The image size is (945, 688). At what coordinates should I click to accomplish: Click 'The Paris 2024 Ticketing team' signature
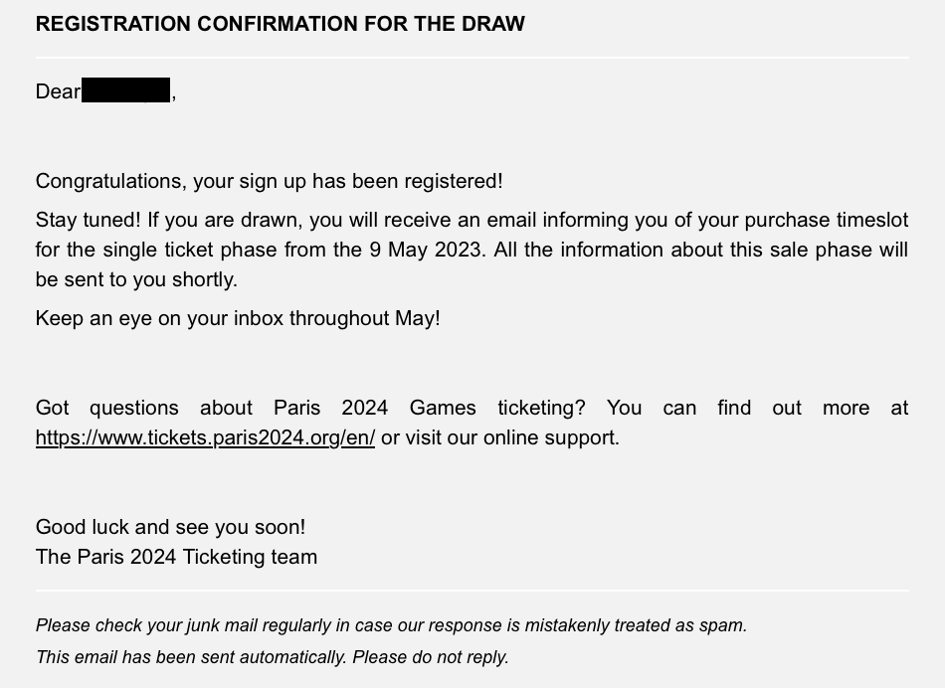[x=176, y=557]
